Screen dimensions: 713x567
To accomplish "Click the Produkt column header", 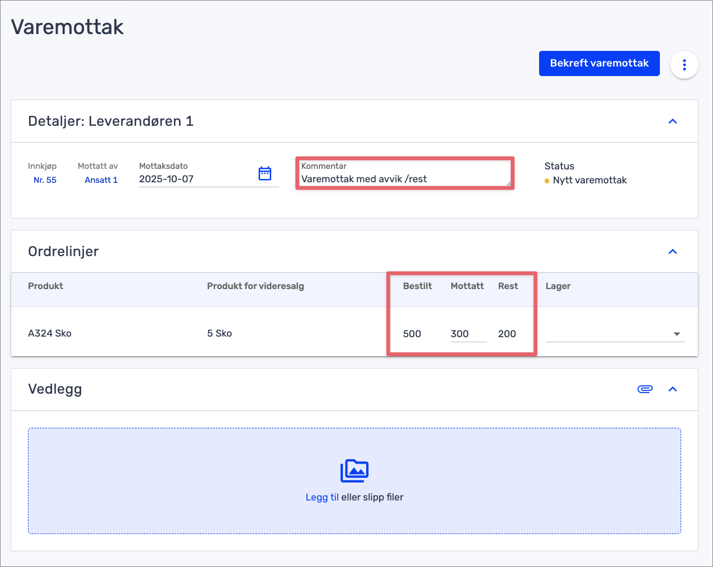I will (46, 286).
